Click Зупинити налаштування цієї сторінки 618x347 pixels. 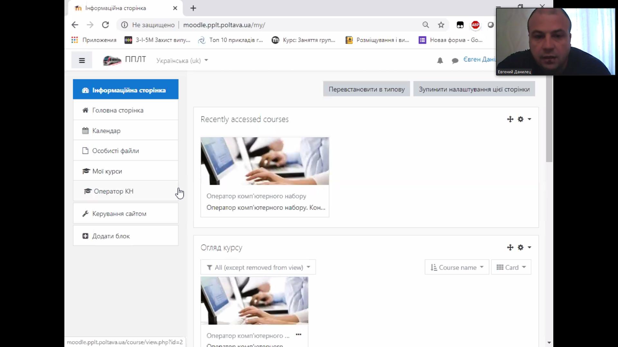coord(474,89)
